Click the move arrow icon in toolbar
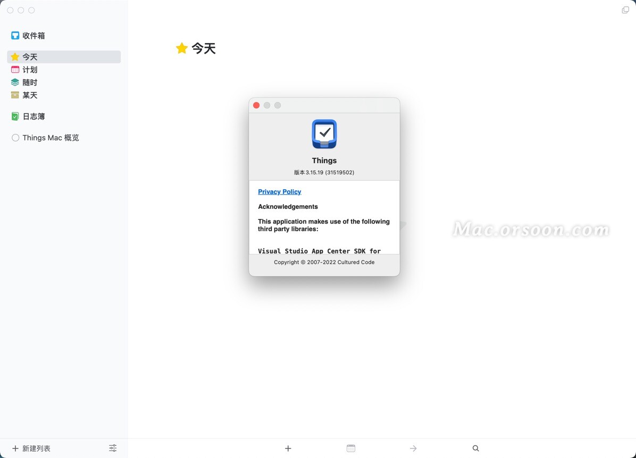 coord(413,448)
